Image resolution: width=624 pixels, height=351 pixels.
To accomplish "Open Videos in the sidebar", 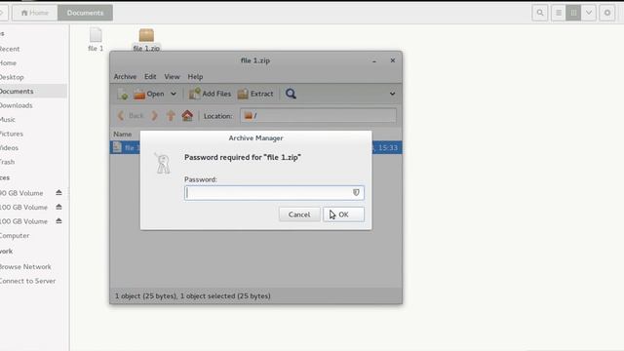I will click(x=9, y=147).
